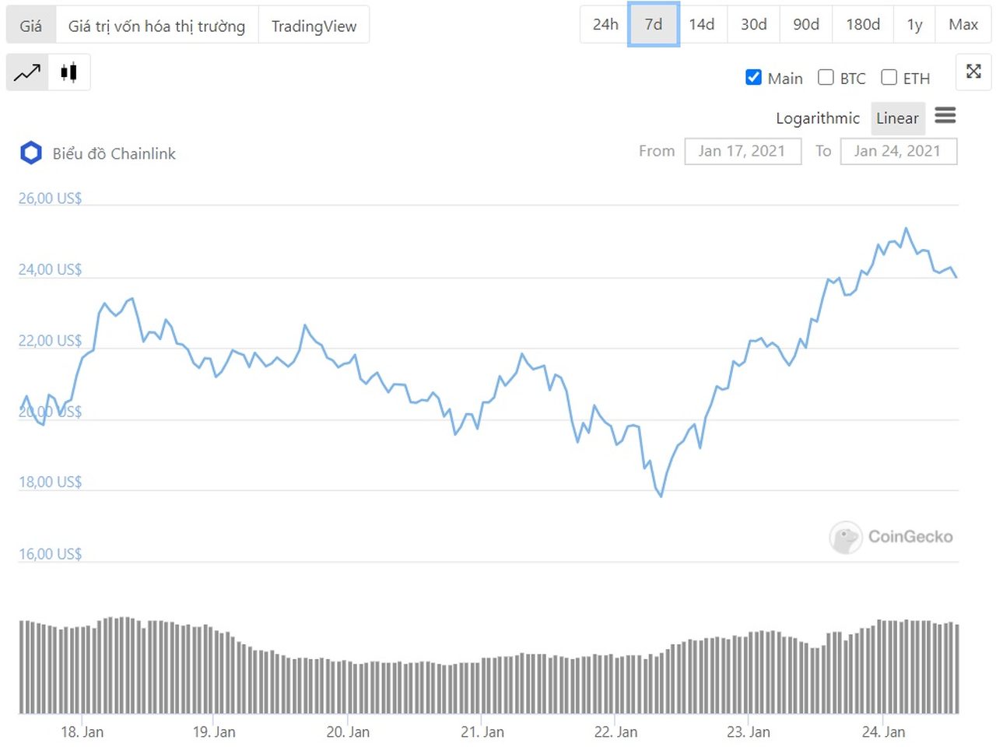Enable the BTC comparison checkbox
The height and width of the screenshot is (747, 996).
click(x=826, y=77)
